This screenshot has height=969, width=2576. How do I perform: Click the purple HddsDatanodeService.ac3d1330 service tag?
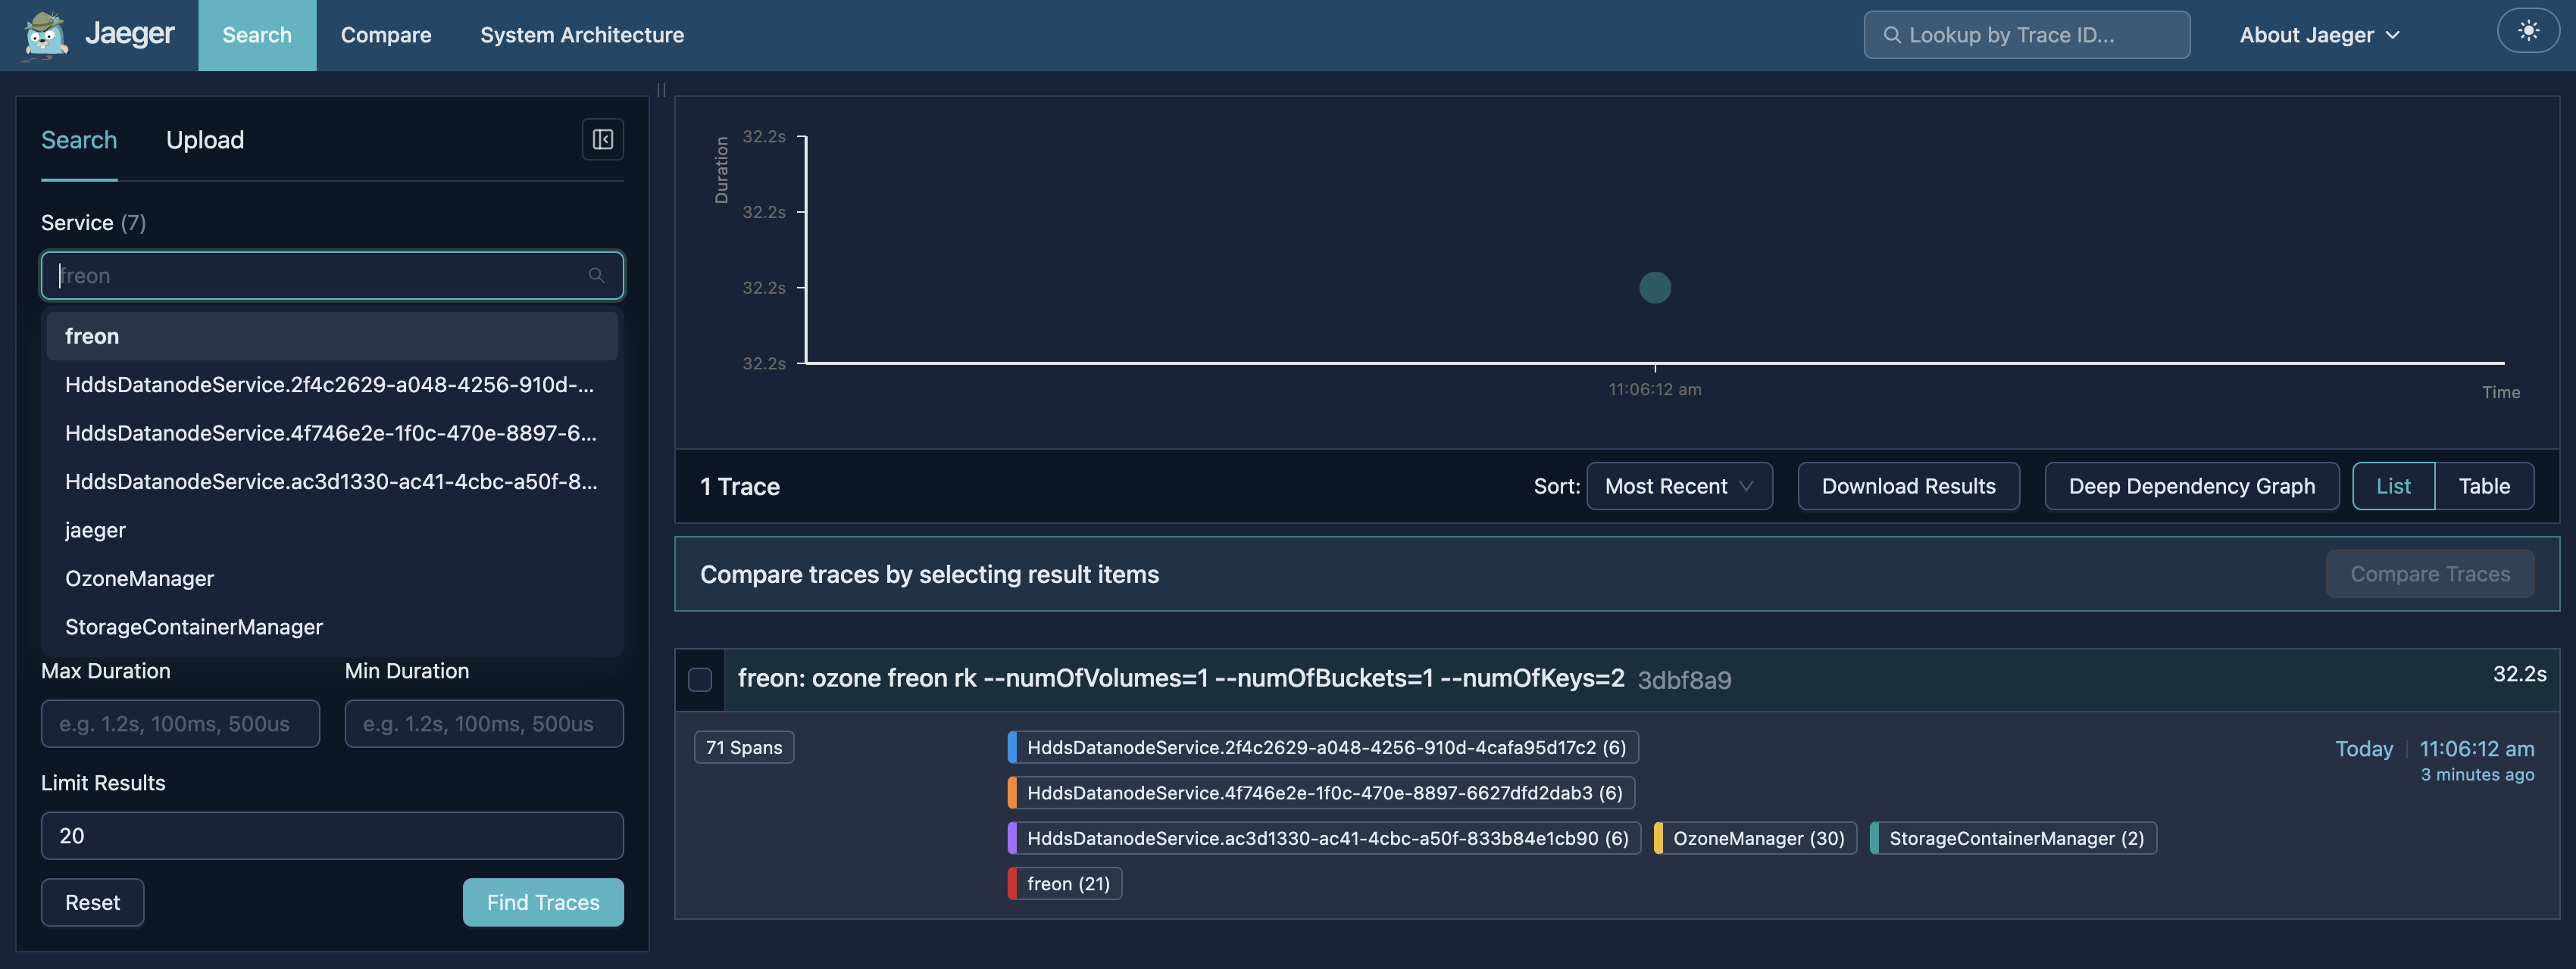click(x=1324, y=839)
